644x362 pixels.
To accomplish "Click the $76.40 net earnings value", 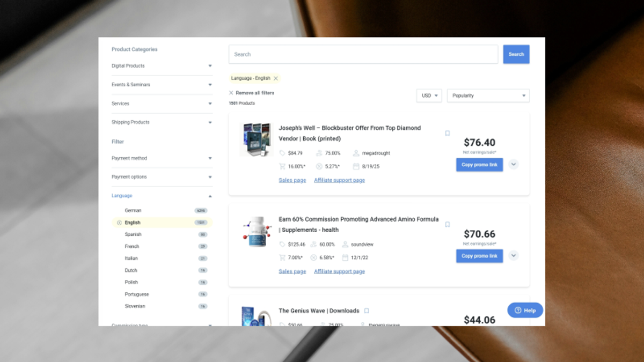I will [x=479, y=143].
